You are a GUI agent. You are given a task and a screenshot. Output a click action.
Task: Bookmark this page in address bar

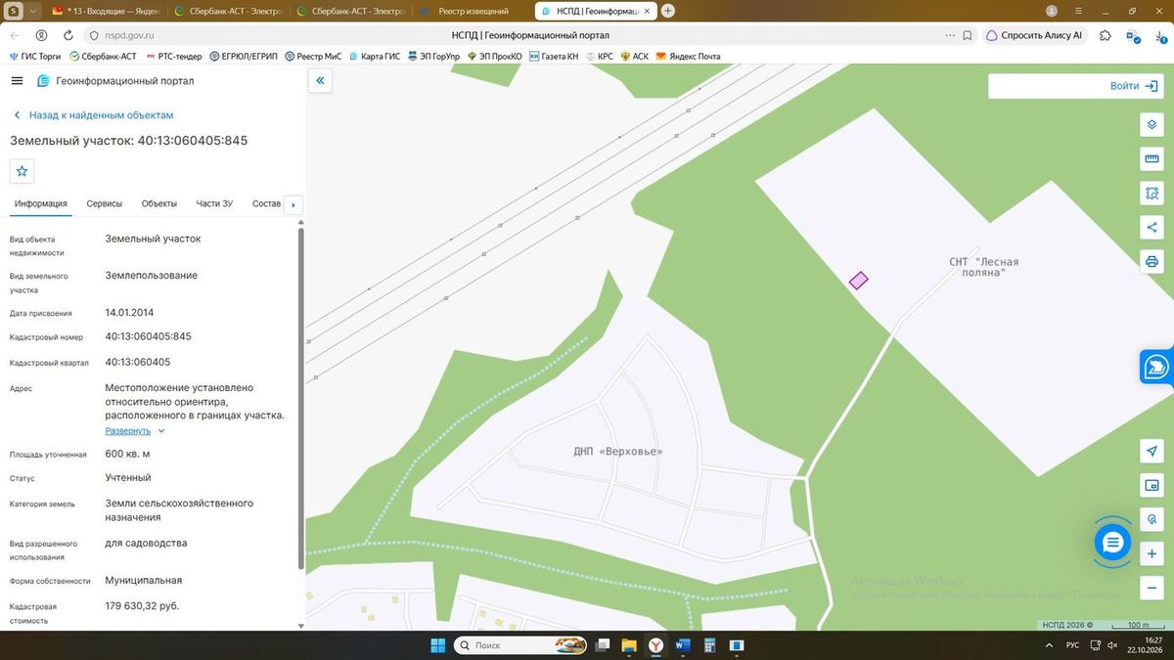click(968, 35)
